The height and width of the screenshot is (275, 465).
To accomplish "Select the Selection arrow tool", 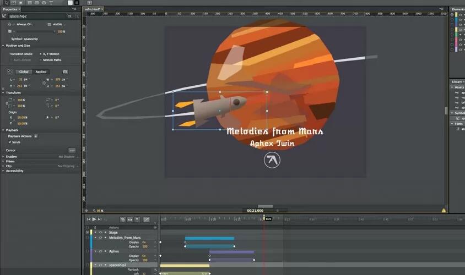I will pyautogui.click(x=6, y=2).
